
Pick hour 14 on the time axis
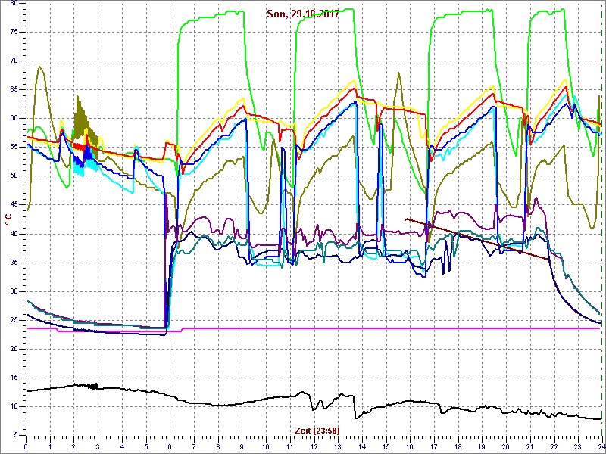[361, 447]
